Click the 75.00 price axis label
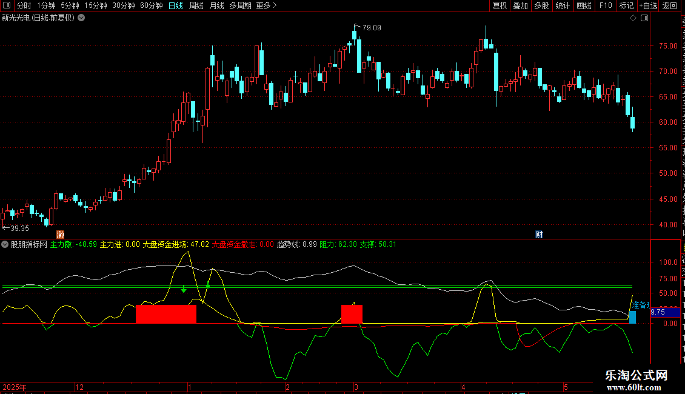The width and height of the screenshot is (685, 394). 668,46
